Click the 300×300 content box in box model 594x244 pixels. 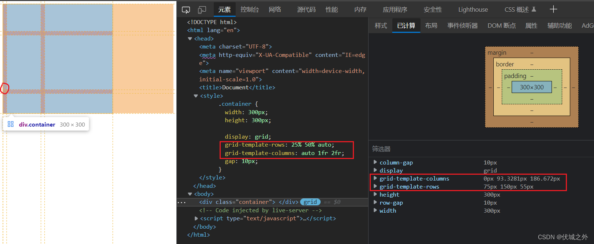click(532, 87)
